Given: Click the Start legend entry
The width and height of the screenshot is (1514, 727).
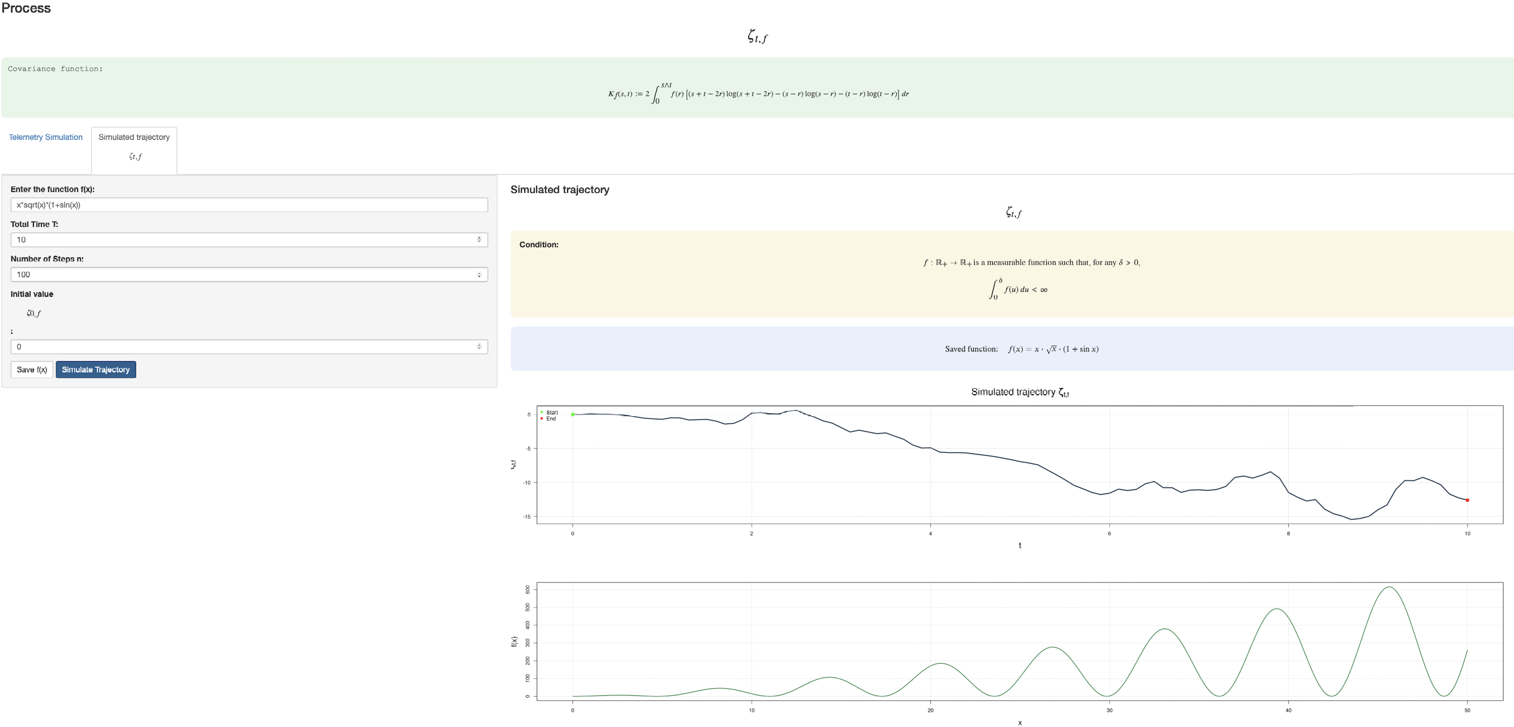Looking at the screenshot, I should coord(551,412).
